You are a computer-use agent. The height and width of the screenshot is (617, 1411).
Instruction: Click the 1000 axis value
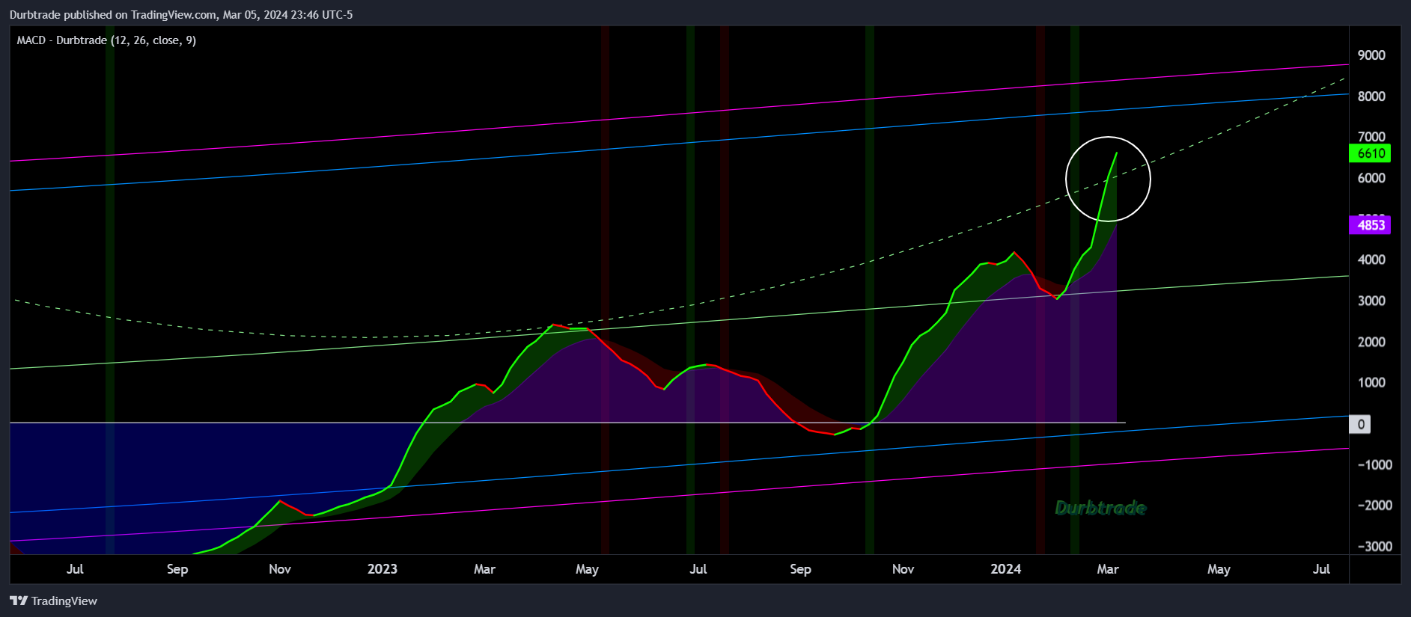tap(1371, 382)
